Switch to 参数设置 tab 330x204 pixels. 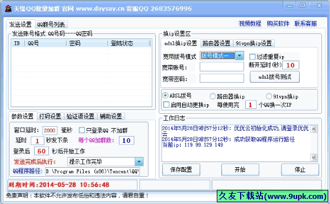click(22, 116)
